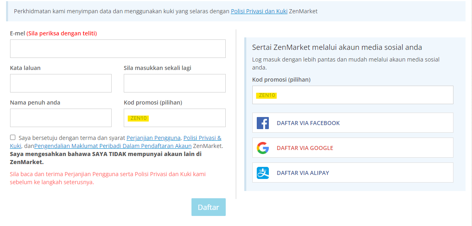Screen dimensions: 472x226
Task: Click the left form's Kod promosi field
Action: (x=175, y=118)
